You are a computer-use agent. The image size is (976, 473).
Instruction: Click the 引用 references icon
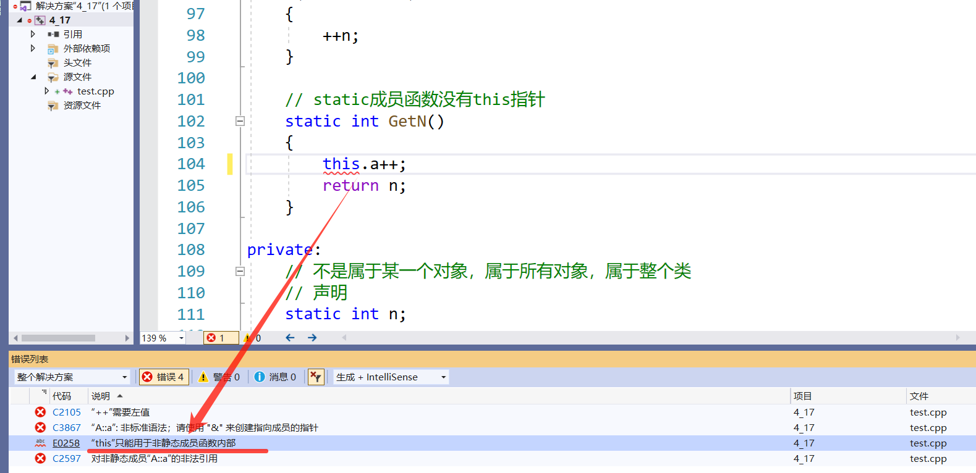53,35
